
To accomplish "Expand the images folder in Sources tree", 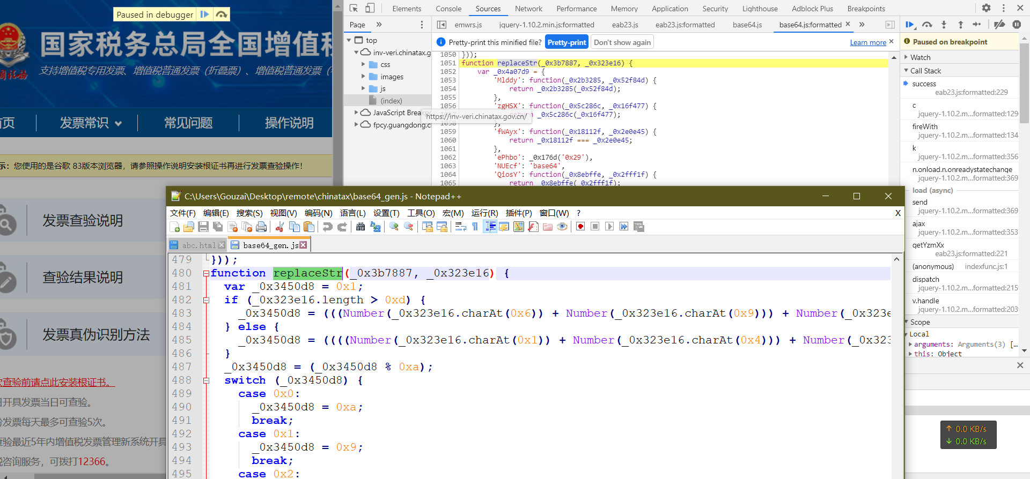I will pyautogui.click(x=363, y=77).
